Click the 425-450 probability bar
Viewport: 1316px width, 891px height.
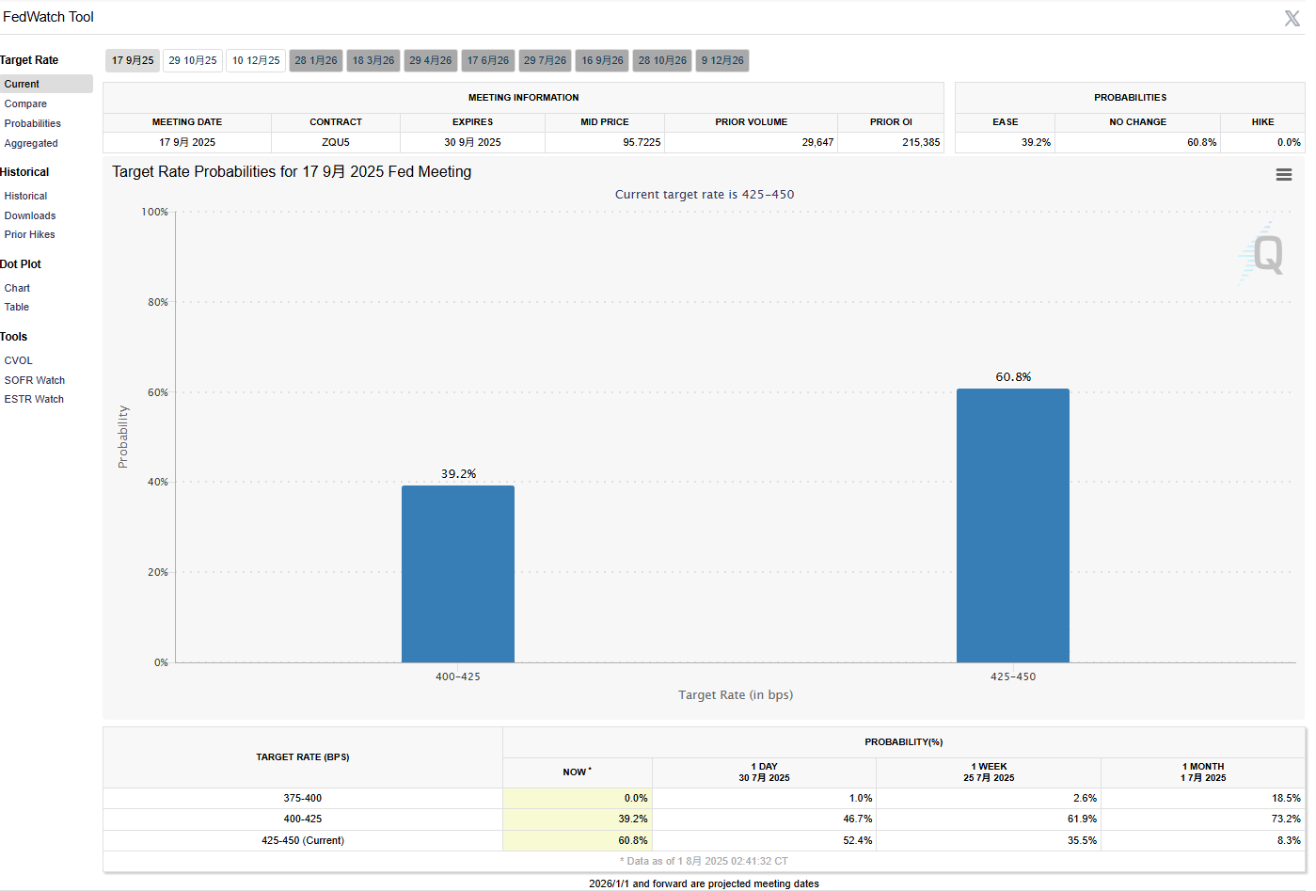(x=1012, y=525)
